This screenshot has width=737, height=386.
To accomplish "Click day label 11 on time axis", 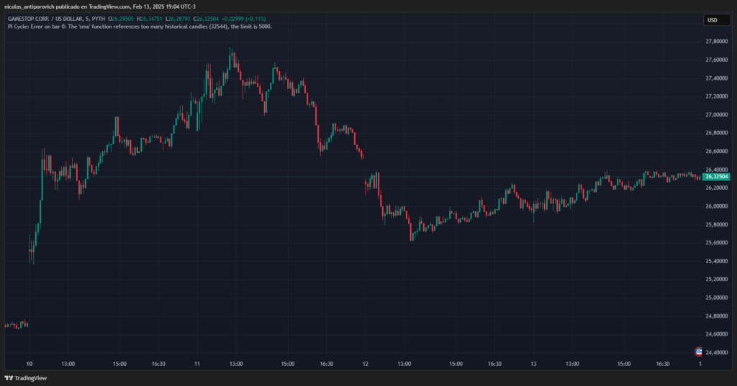I will tap(197, 364).
